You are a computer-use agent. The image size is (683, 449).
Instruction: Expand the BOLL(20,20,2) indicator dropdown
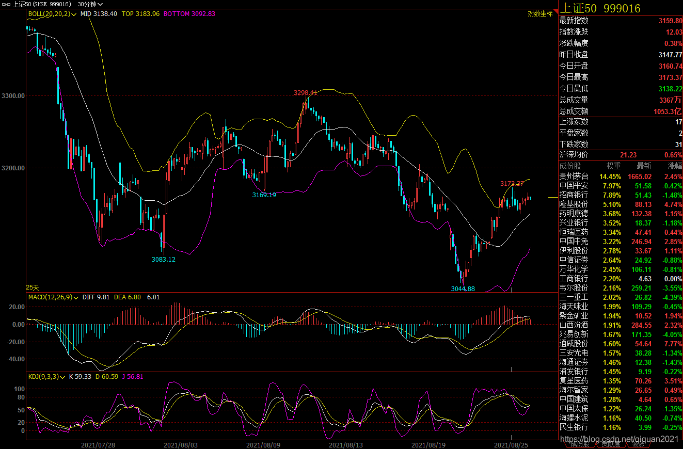tap(52, 14)
